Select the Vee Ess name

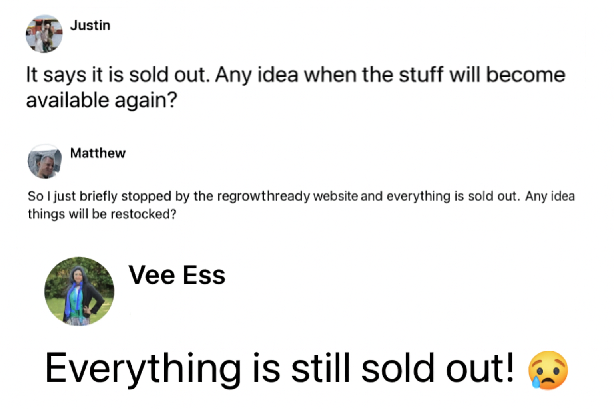tap(177, 275)
